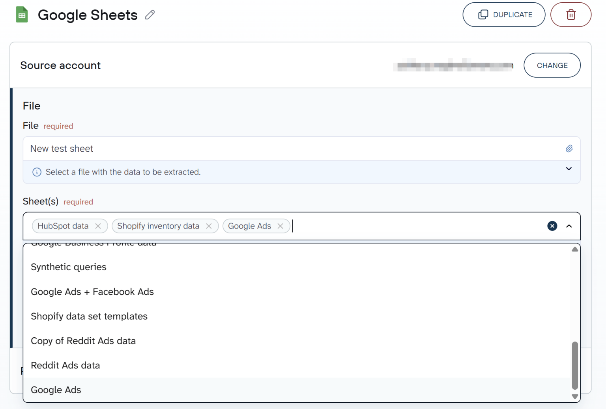Clear all selected sheets with the round X icon
The width and height of the screenshot is (606, 409).
point(552,226)
